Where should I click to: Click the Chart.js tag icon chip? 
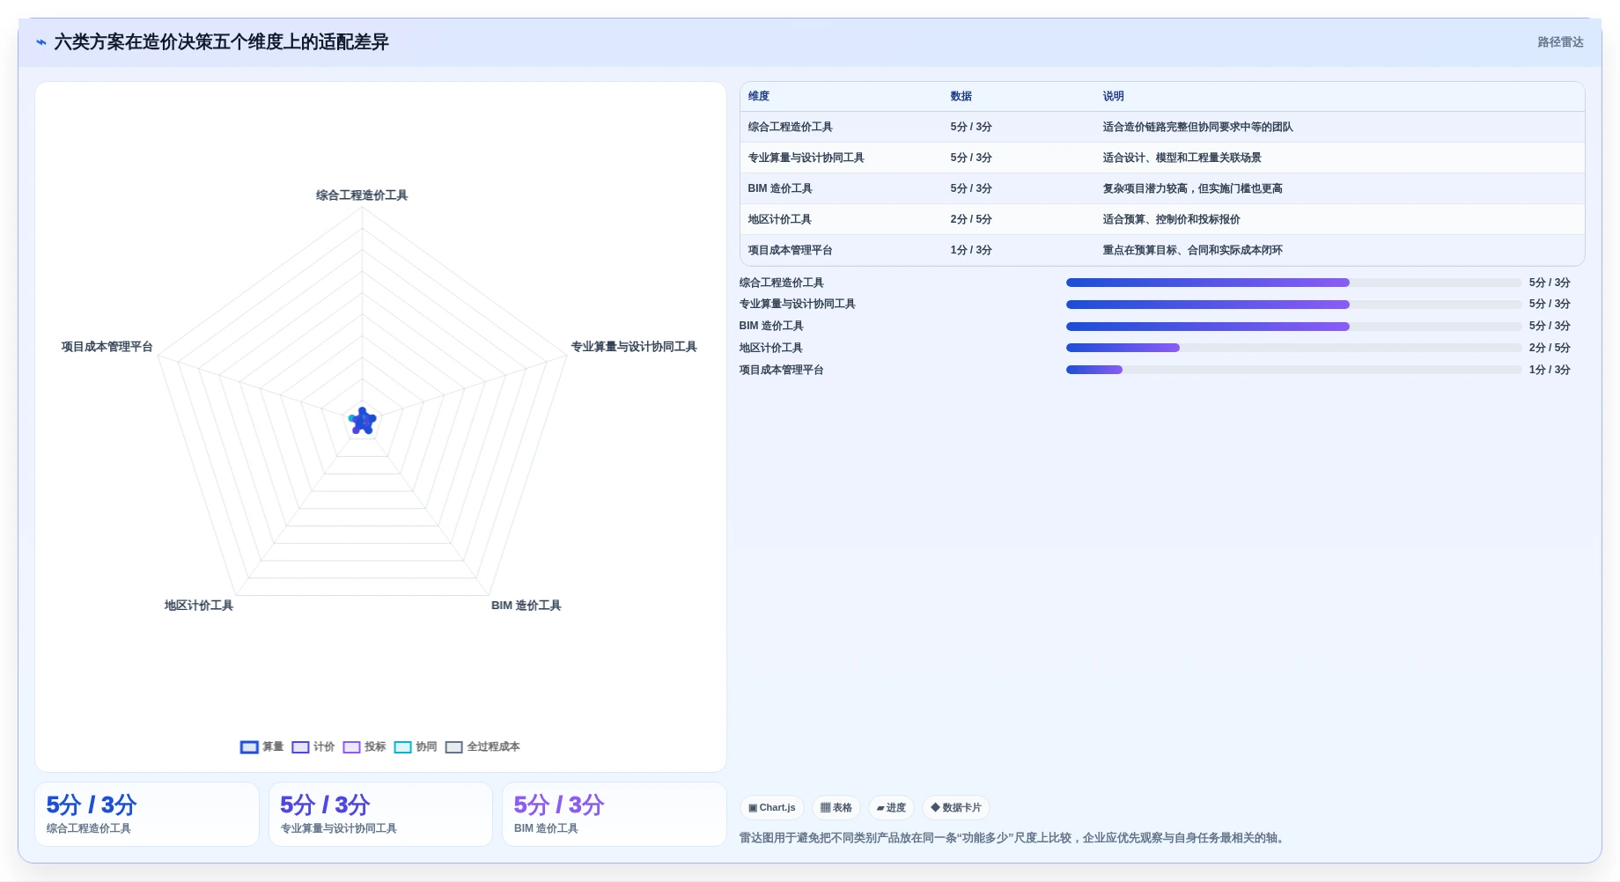coord(771,807)
